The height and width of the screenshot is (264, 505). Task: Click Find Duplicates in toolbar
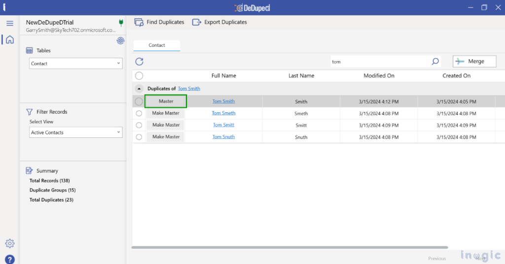click(159, 22)
